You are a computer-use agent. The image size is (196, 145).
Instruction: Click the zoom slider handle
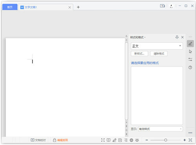(165, 140)
